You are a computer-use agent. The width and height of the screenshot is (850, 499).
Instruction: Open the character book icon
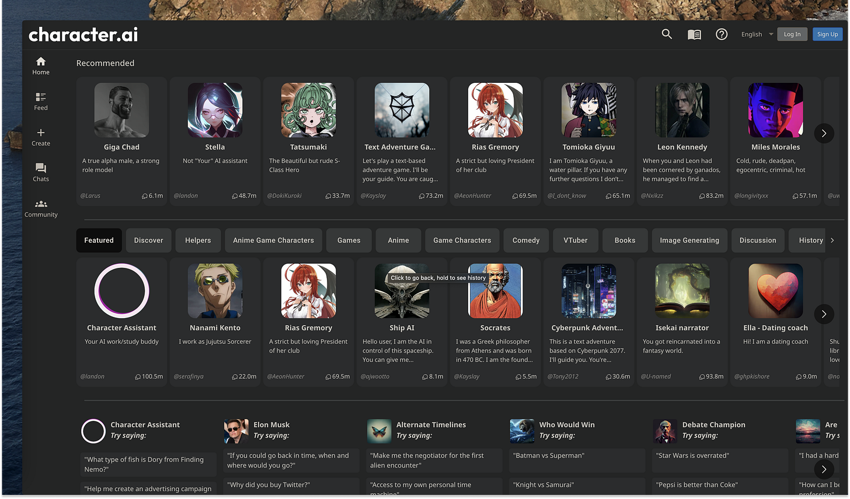pos(694,34)
